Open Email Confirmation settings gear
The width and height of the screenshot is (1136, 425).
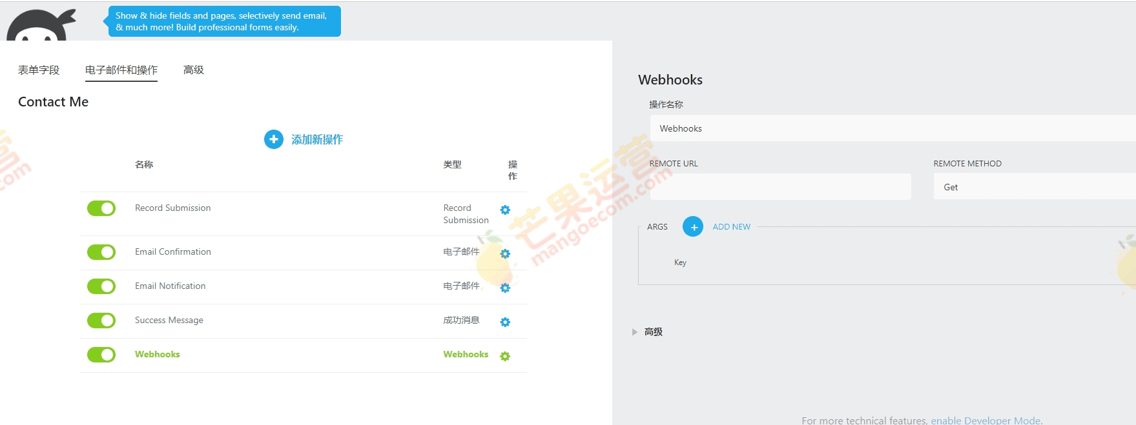pos(505,253)
